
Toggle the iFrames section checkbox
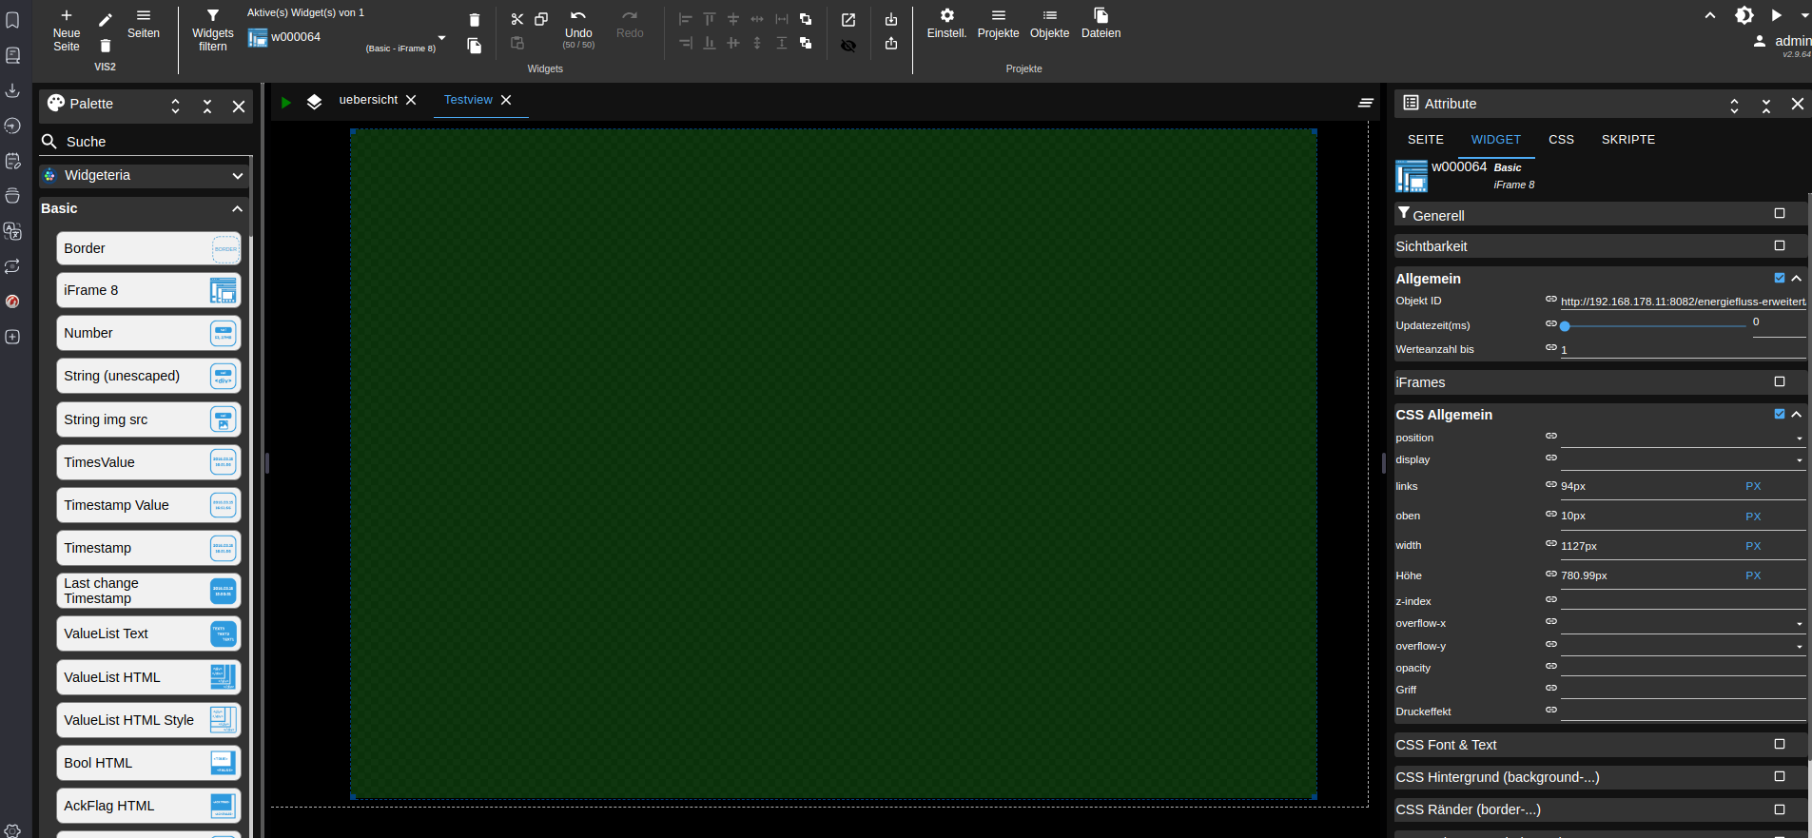coord(1780,381)
